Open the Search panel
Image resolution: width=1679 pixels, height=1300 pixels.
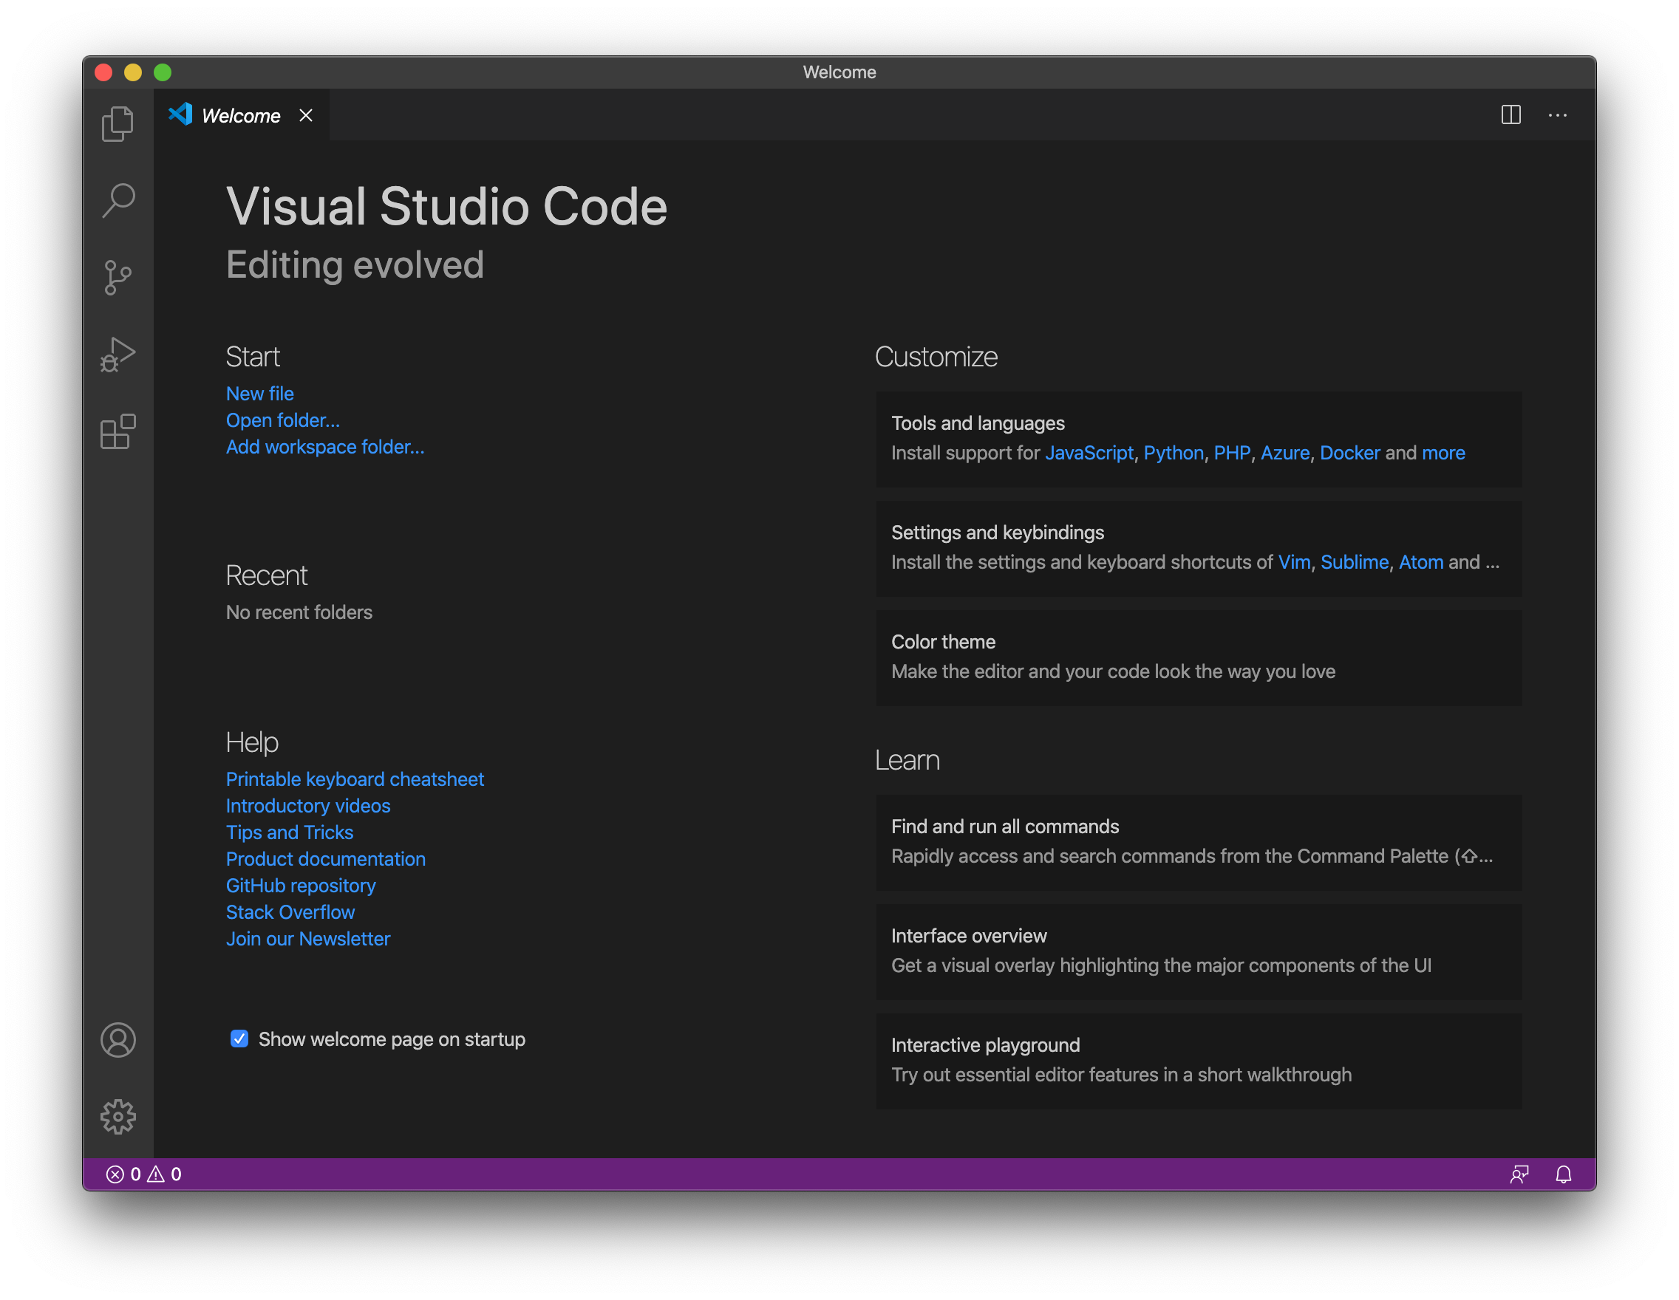coord(120,199)
